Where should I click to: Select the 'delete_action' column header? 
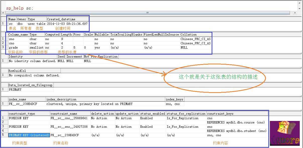(x=103, y=114)
